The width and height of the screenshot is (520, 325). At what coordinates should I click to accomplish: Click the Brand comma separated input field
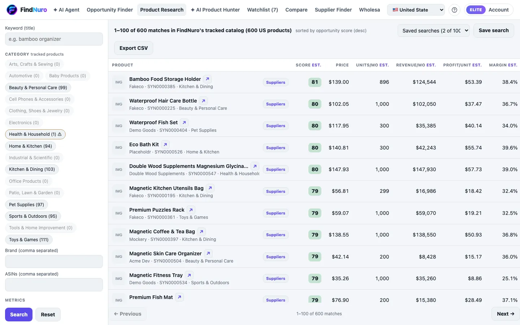[x=54, y=261]
